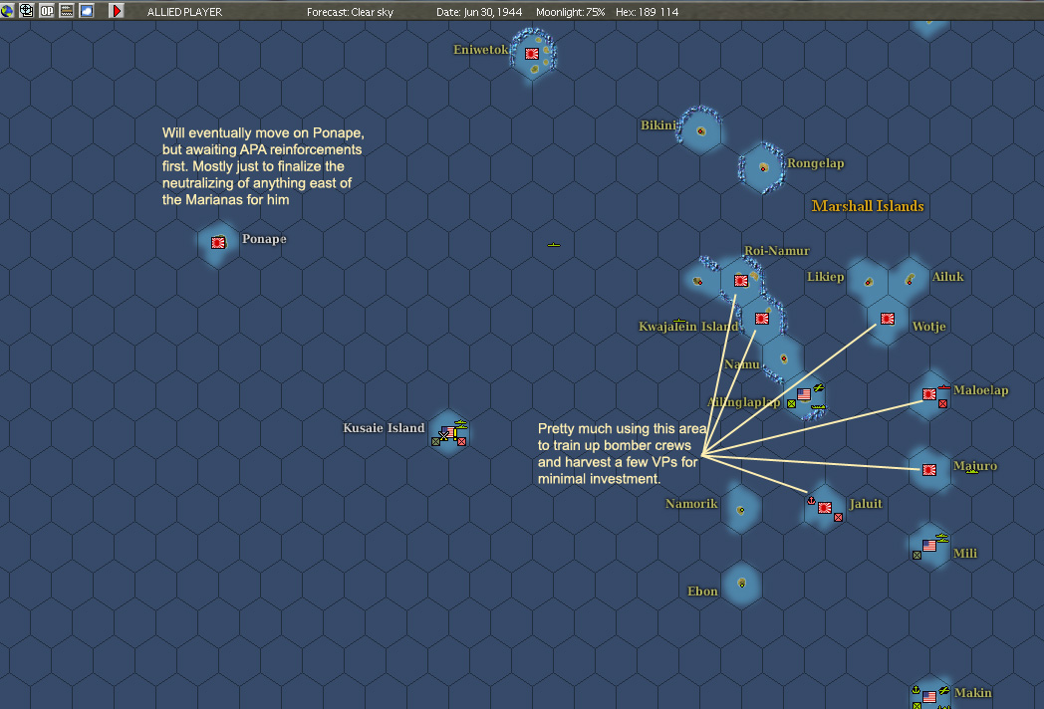Select the red ship icon above Maloelap

coord(944,386)
